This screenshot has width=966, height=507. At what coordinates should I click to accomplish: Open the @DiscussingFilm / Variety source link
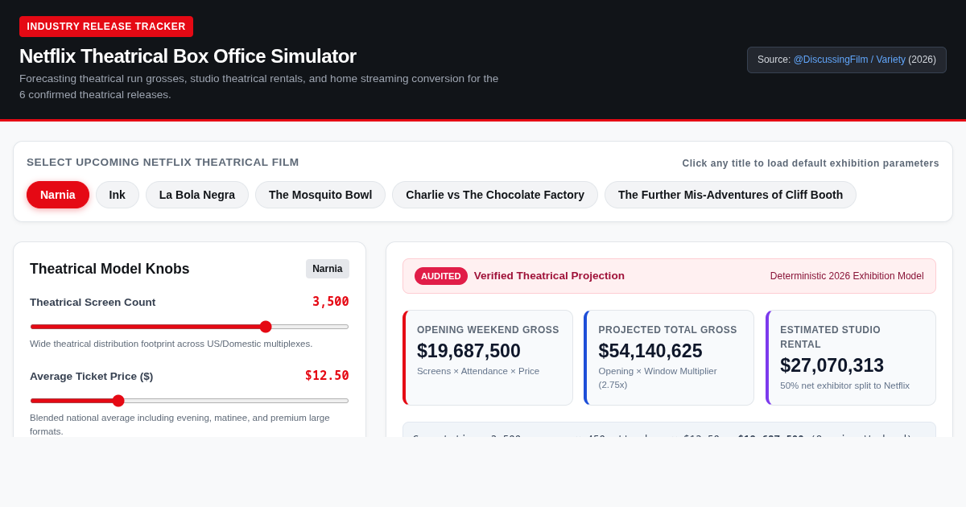(849, 60)
